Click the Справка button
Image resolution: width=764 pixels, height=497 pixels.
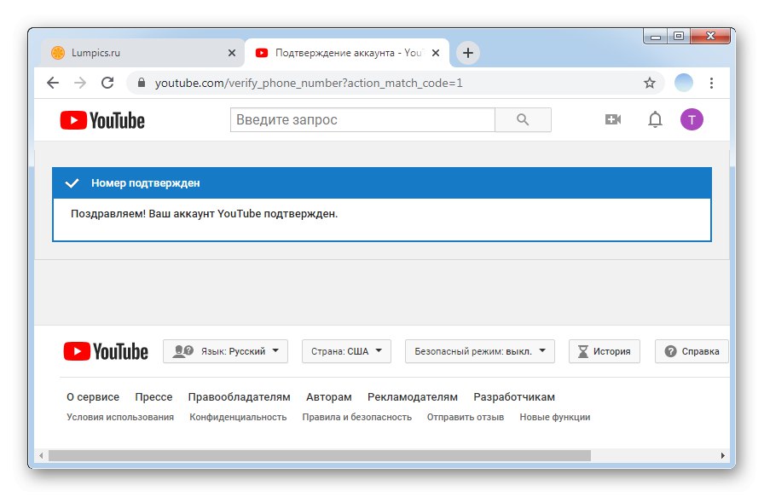point(692,351)
